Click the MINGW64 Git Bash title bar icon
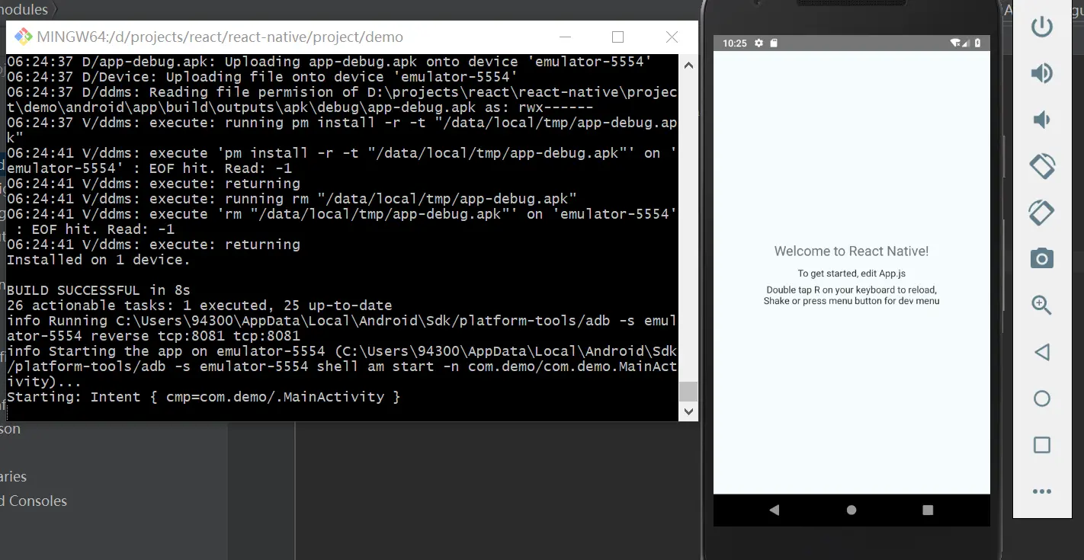1084x560 pixels. (24, 37)
